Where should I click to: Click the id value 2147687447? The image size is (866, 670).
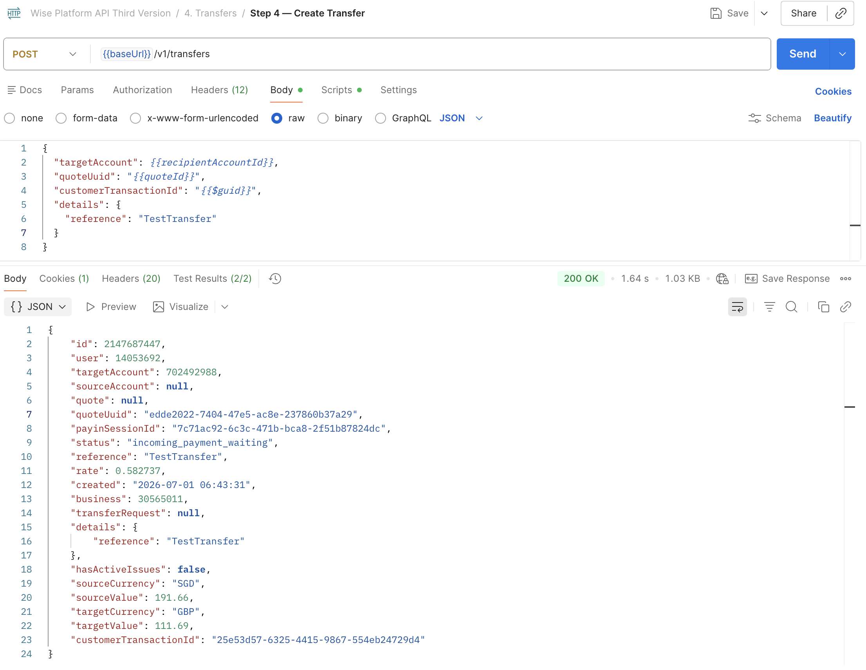point(132,344)
